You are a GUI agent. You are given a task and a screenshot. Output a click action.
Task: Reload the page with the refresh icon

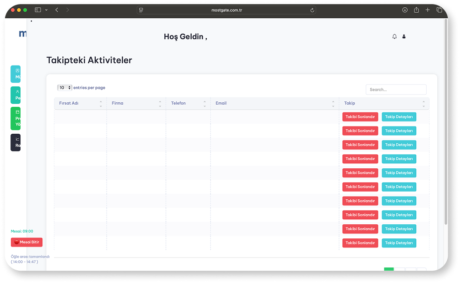click(312, 10)
